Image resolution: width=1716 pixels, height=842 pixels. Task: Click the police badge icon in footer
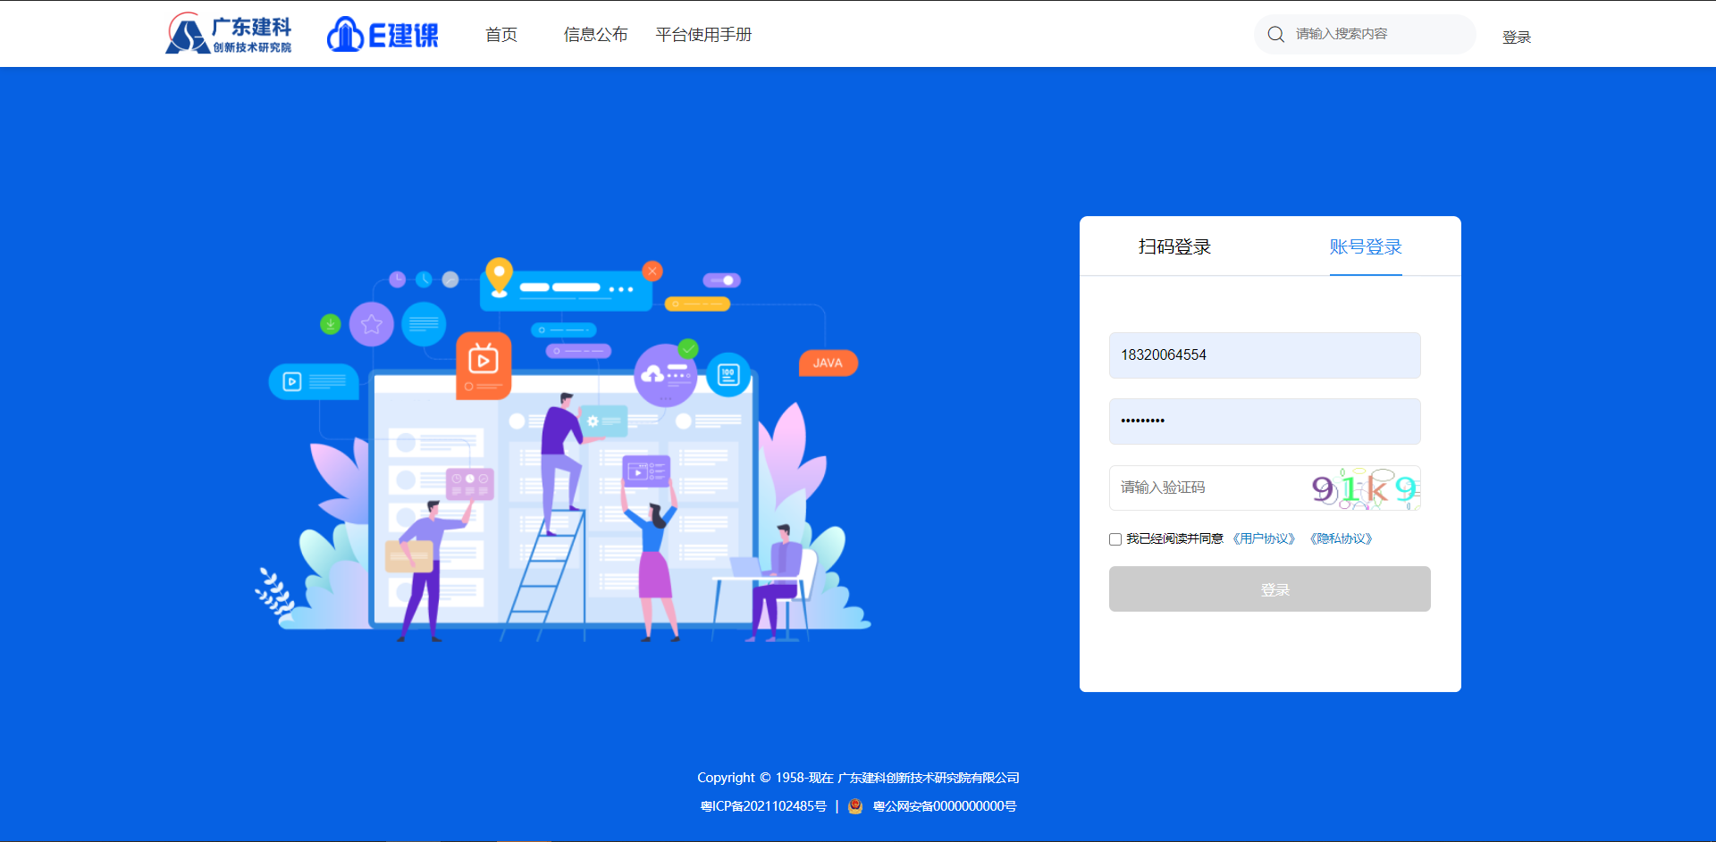coord(854,806)
